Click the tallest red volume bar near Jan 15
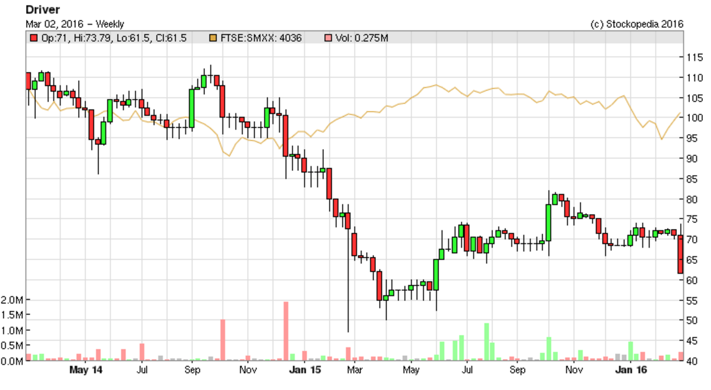Screen dimensions: 711x390 (x=286, y=331)
